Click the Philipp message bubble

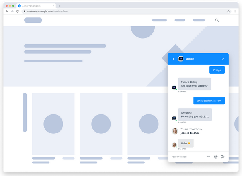pyautogui.click(x=217, y=70)
